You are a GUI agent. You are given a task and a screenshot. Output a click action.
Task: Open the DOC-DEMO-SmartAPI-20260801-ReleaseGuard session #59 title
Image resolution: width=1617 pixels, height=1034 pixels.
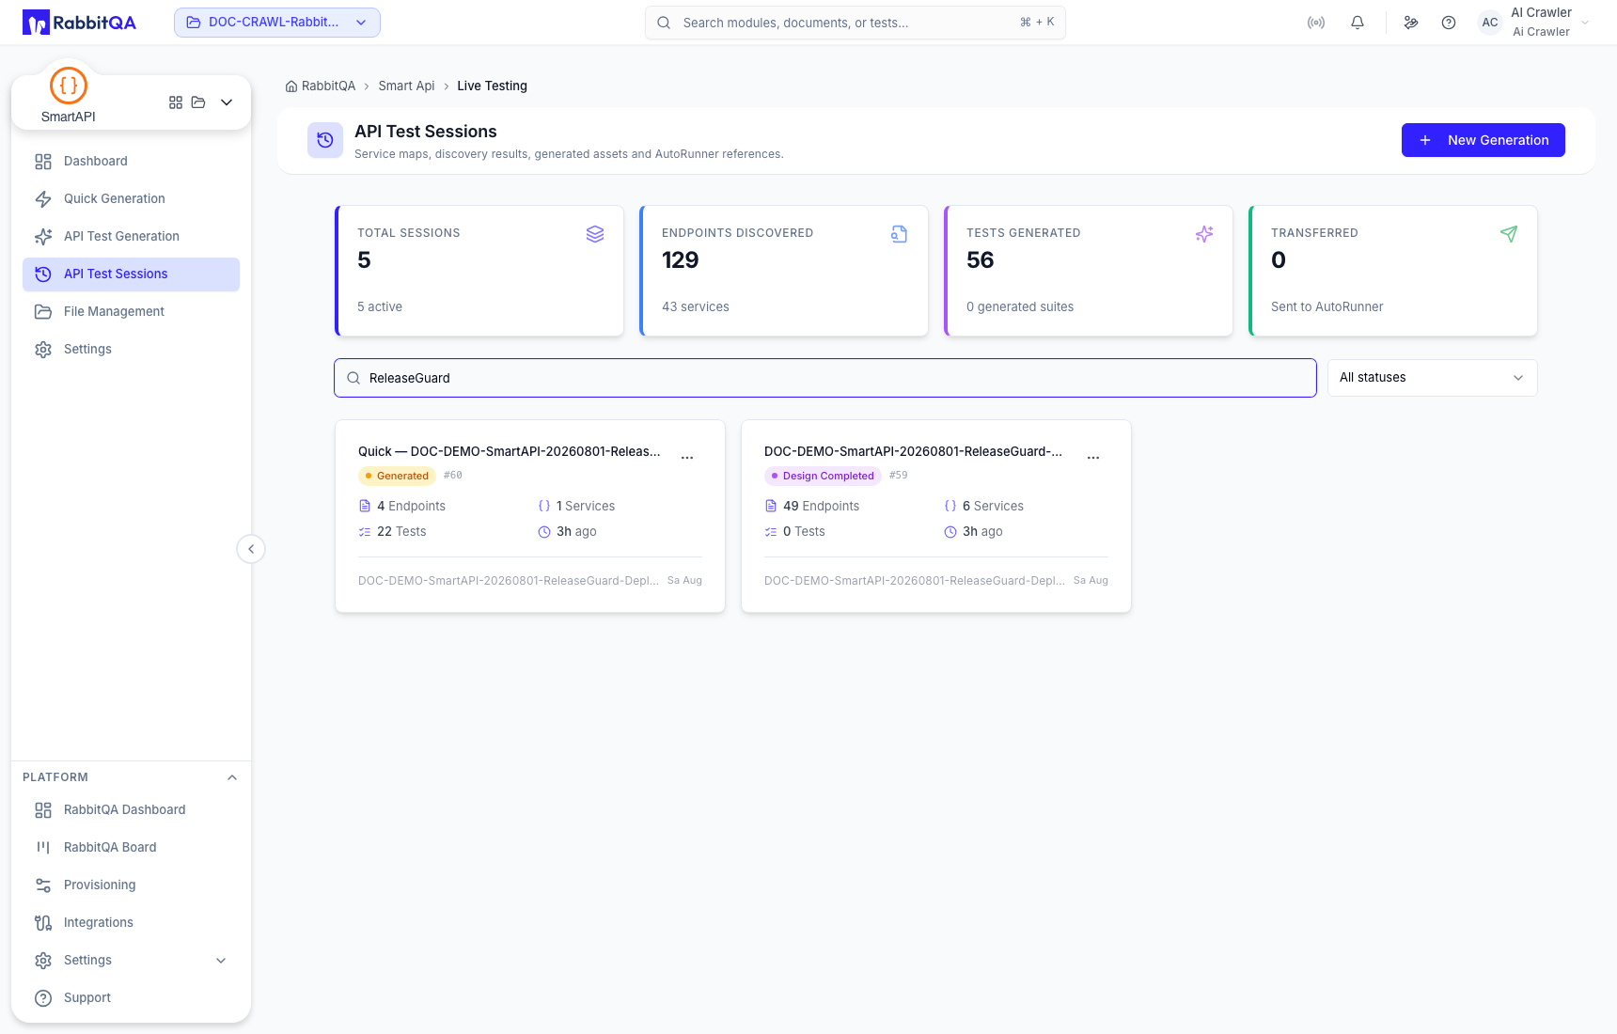[x=913, y=451]
